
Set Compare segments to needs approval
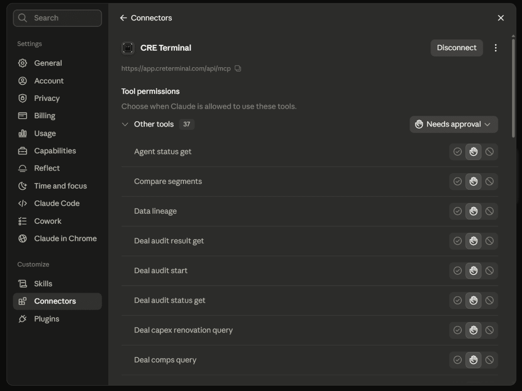click(x=473, y=181)
